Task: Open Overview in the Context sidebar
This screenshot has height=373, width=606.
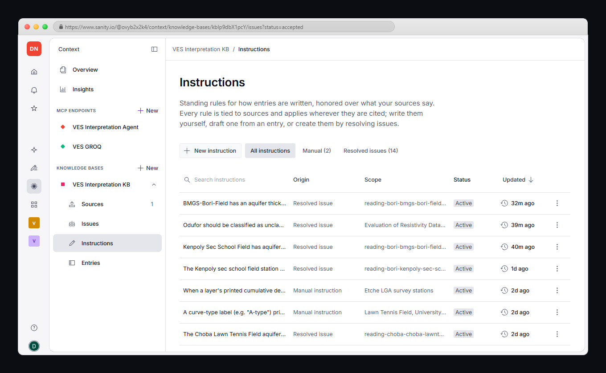Action: point(107,70)
